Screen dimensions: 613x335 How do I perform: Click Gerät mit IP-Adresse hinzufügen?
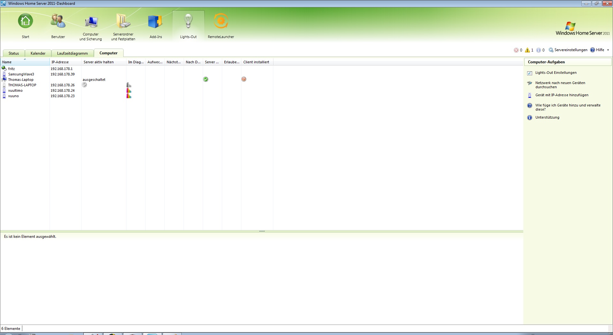[x=562, y=95]
